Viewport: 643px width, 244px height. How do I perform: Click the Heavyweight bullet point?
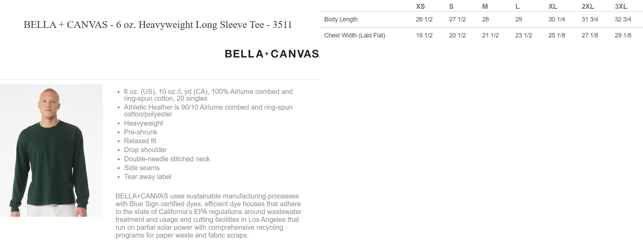(x=143, y=123)
